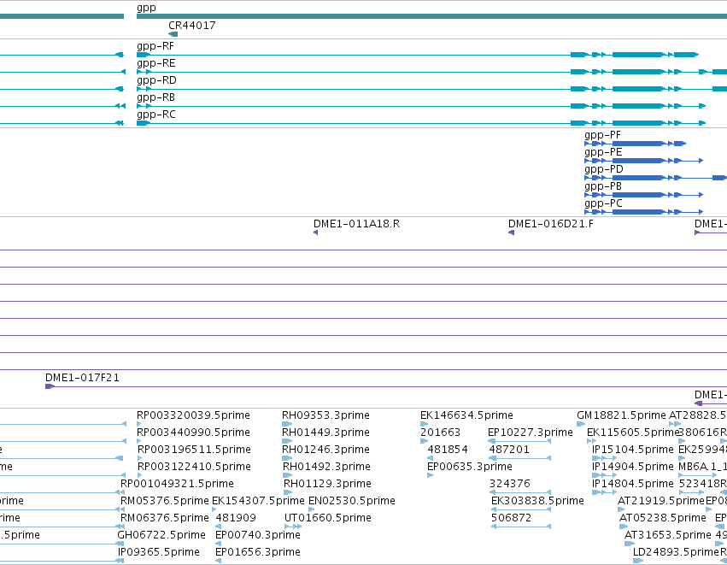This screenshot has width=727, height=565.
Task: Select AT21919.5prime EST label
Action: point(660,501)
